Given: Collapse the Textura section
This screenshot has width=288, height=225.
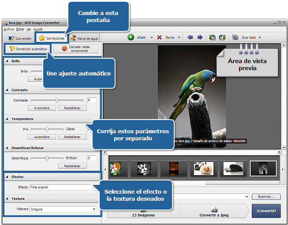Looking at the screenshot, I should (7, 199).
